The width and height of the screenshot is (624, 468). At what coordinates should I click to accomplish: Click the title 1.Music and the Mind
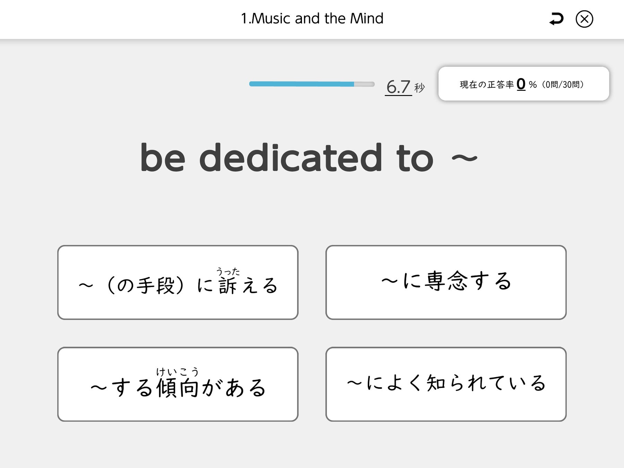tap(312, 18)
